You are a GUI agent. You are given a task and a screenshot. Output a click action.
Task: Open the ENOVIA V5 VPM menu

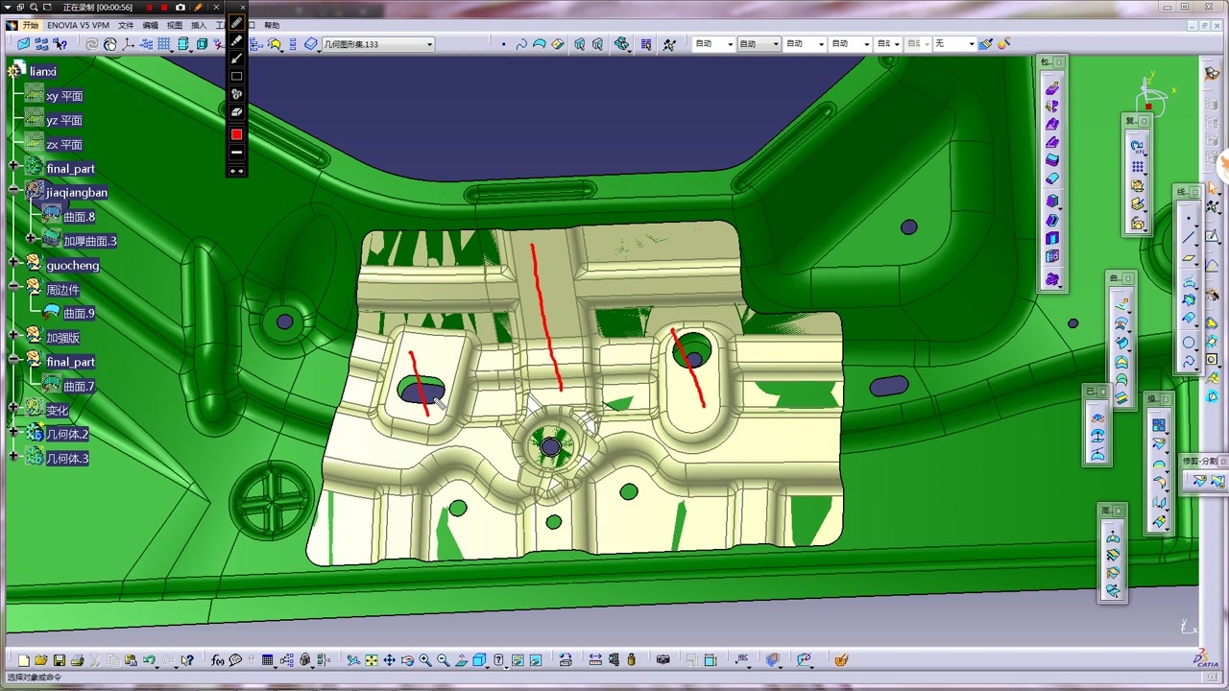click(x=78, y=25)
